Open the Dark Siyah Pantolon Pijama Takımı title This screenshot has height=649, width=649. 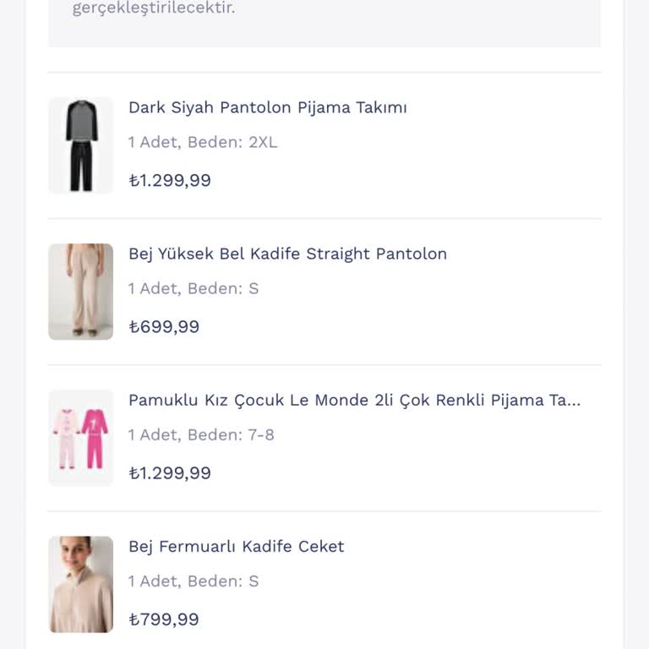pos(267,107)
